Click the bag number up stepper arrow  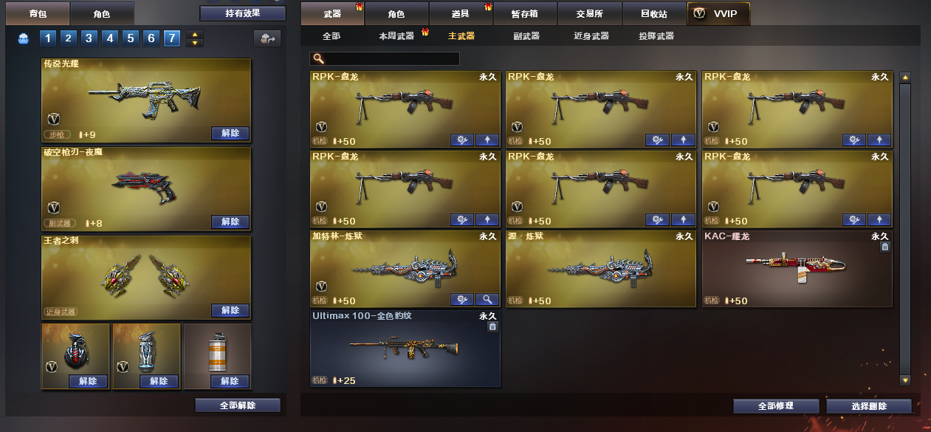pyautogui.click(x=195, y=34)
